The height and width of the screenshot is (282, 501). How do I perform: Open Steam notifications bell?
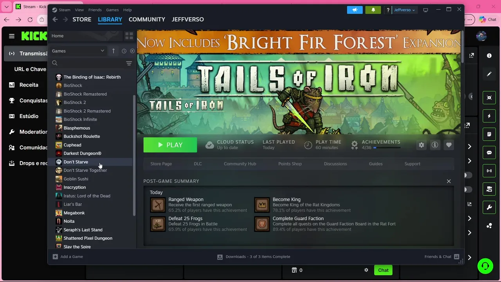pyautogui.click(x=373, y=10)
